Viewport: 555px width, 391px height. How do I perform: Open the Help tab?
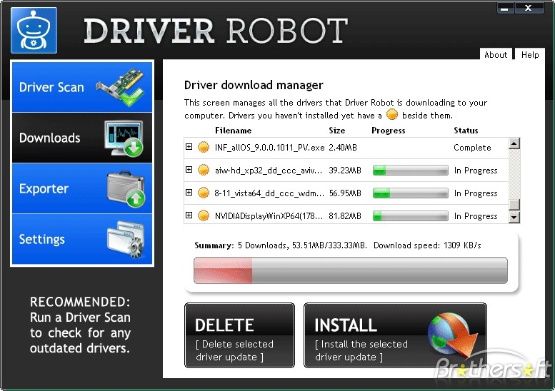530,54
